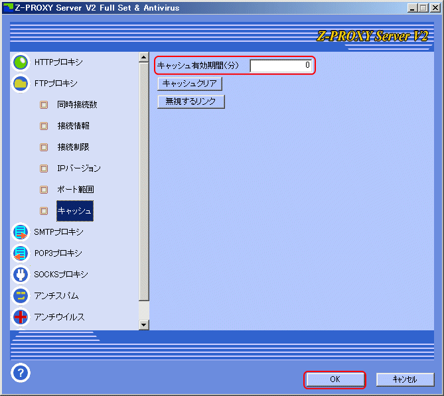Open the IPバージョン settings
The height and width of the screenshot is (396, 444).
(x=79, y=168)
